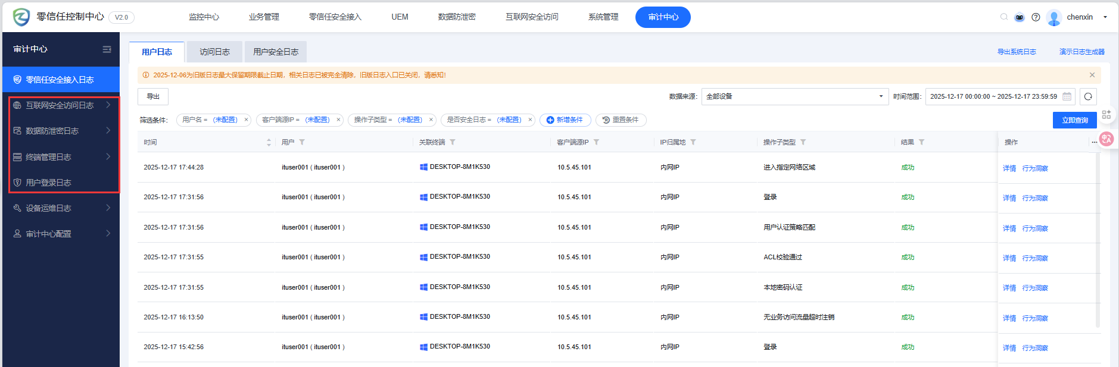Click the 导出系统日志 link
This screenshot has height=367, width=1119.
(x=1017, y=52)
